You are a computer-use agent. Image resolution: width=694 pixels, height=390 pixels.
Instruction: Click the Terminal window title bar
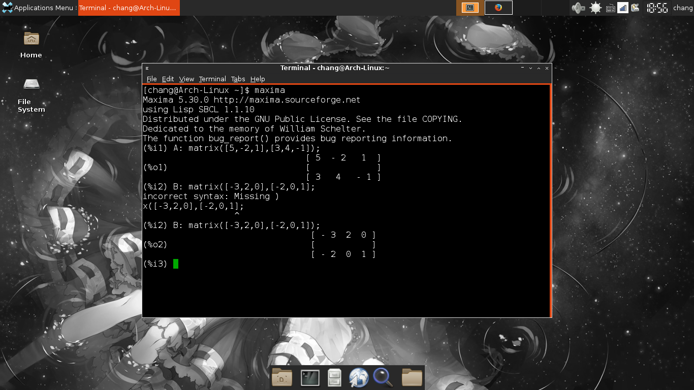click(335, 68)
